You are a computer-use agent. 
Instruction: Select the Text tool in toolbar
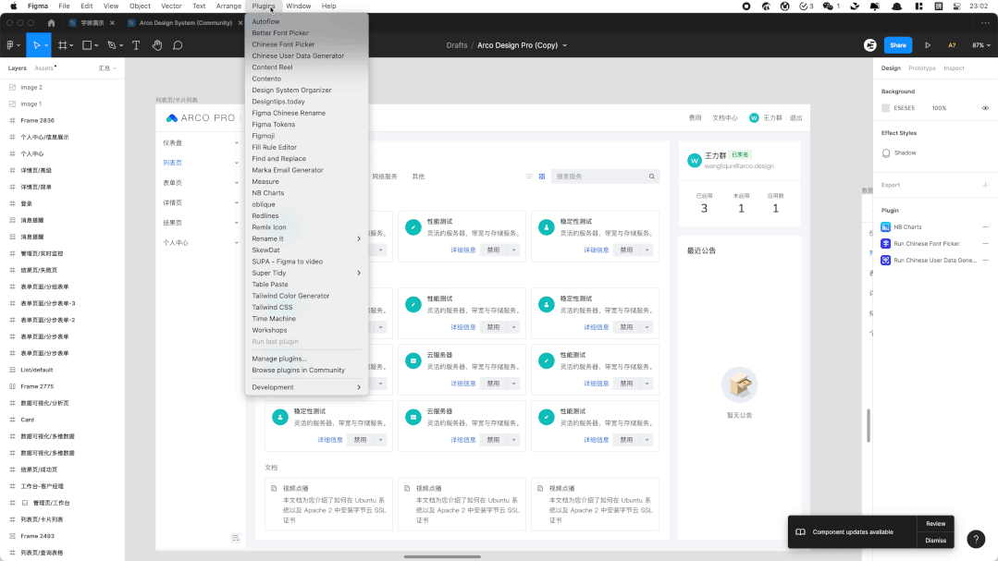[x=136, y=45]
